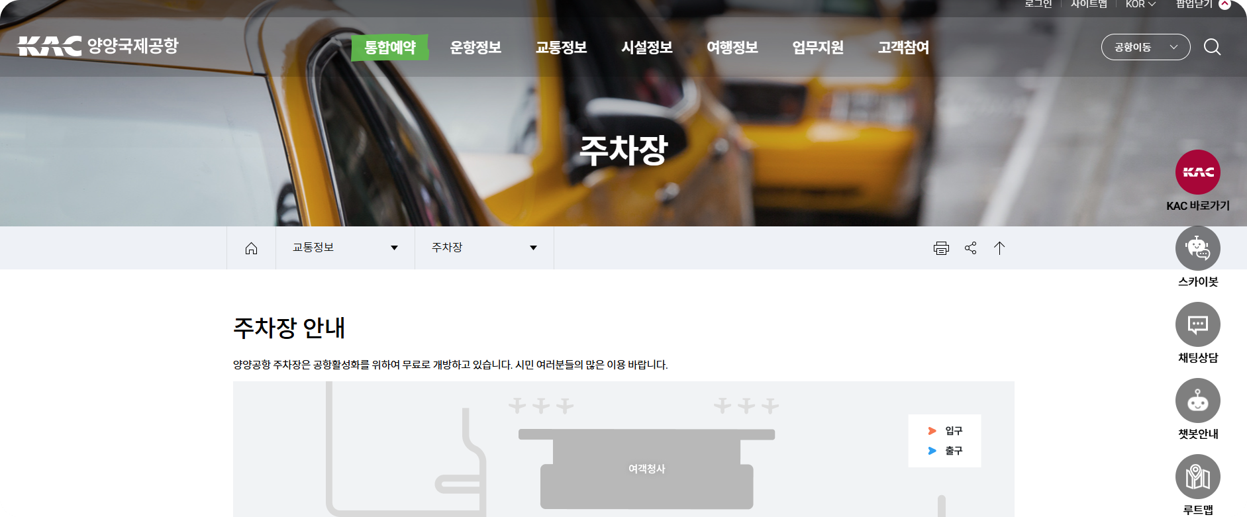Screen dimensions: 1247x517
Task: Share this page via share icon
Action: coord(971,248)
